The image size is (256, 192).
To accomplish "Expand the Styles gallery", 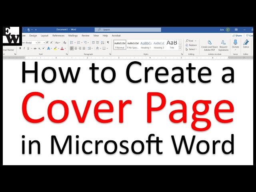I will (180, 48).
